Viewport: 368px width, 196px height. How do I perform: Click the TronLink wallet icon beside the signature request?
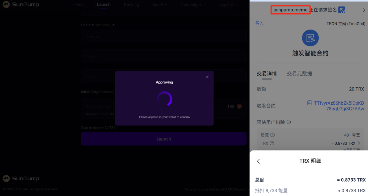click(342, 10)
